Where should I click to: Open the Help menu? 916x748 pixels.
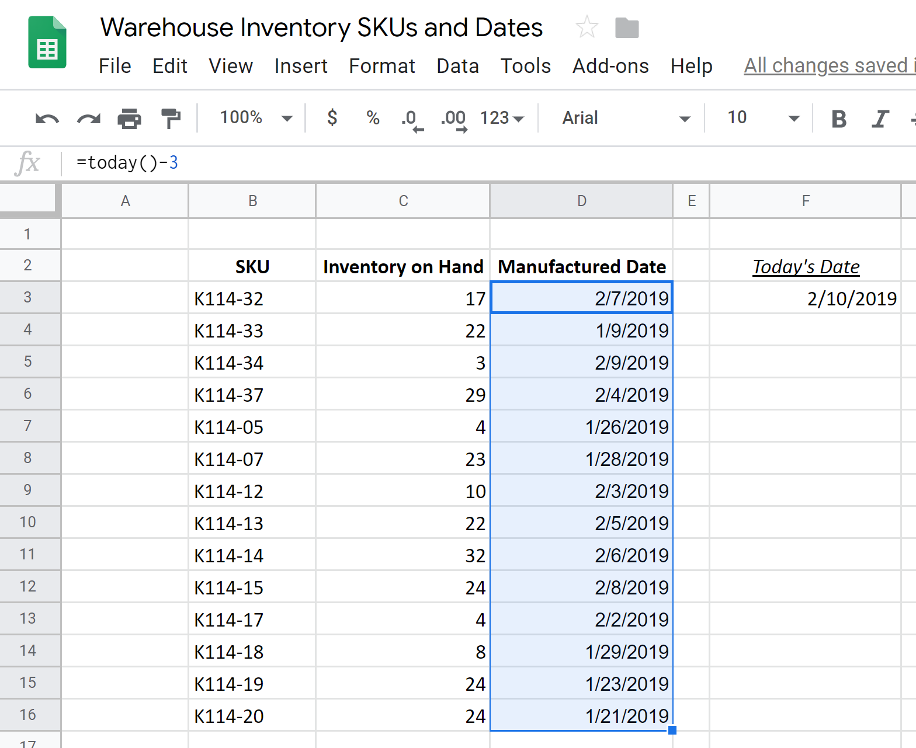click(691, 66)
